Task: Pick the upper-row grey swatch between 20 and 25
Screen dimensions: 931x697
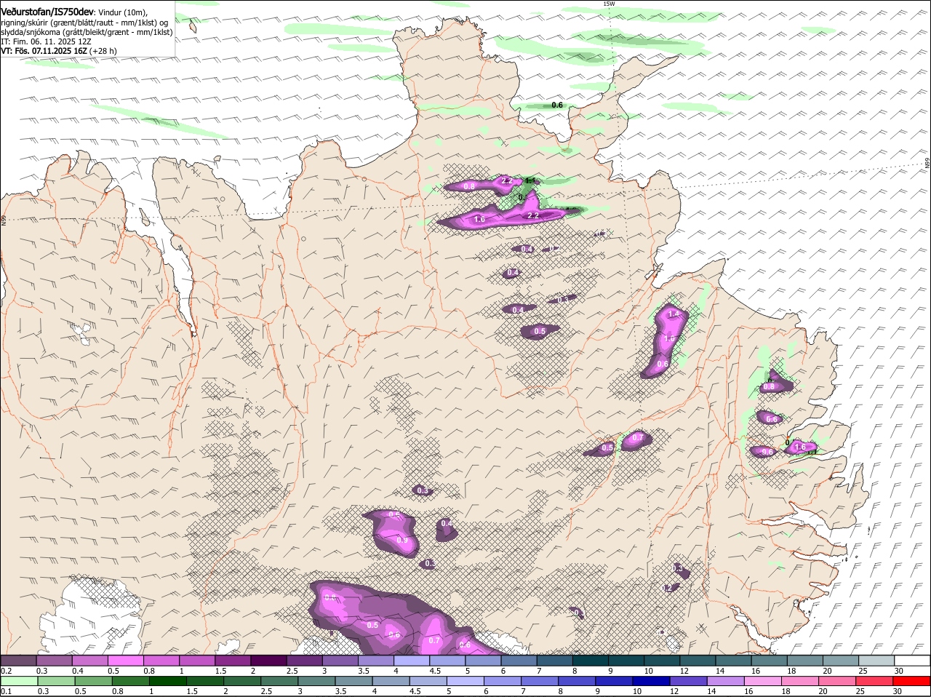Action: (841, 660)
